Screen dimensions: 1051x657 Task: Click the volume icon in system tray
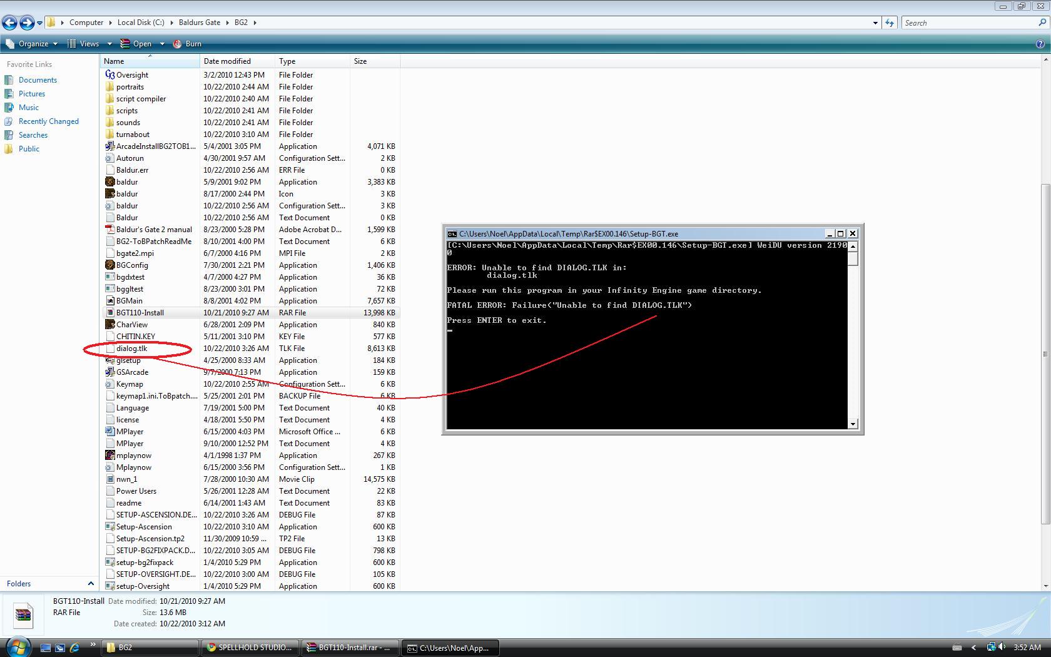pyautogui.click(x=1002, y=647)
